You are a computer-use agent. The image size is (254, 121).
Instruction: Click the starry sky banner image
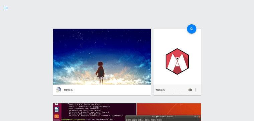click(x=102, y=57)
